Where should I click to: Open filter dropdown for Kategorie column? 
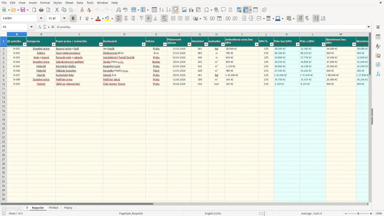(x=53, y=44)
